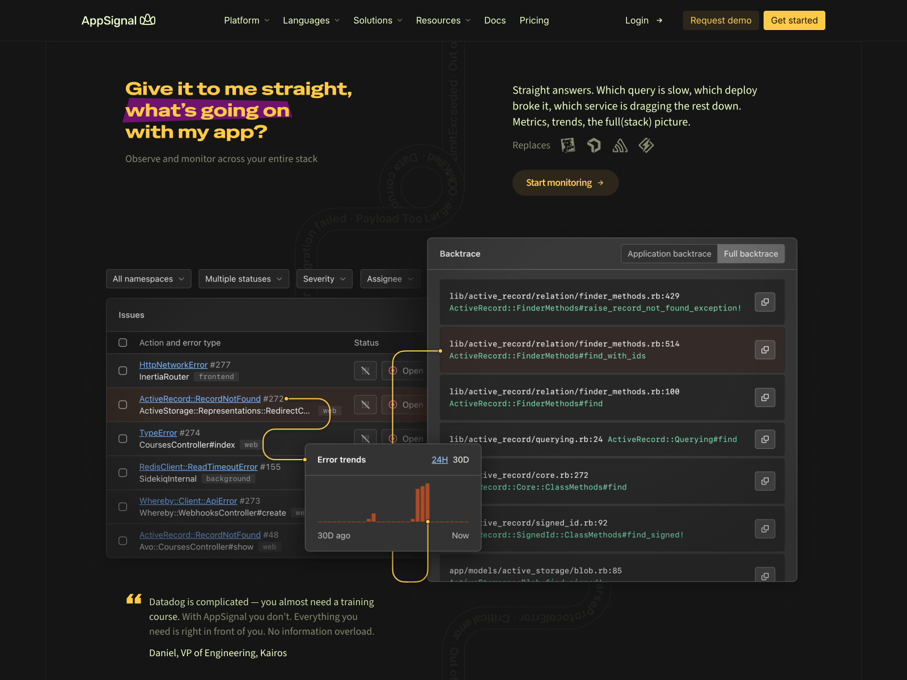Click the tallest bar in Error trends chart
Screen dimensions: 907x680
pyautogui.click(x=427, y=502)
